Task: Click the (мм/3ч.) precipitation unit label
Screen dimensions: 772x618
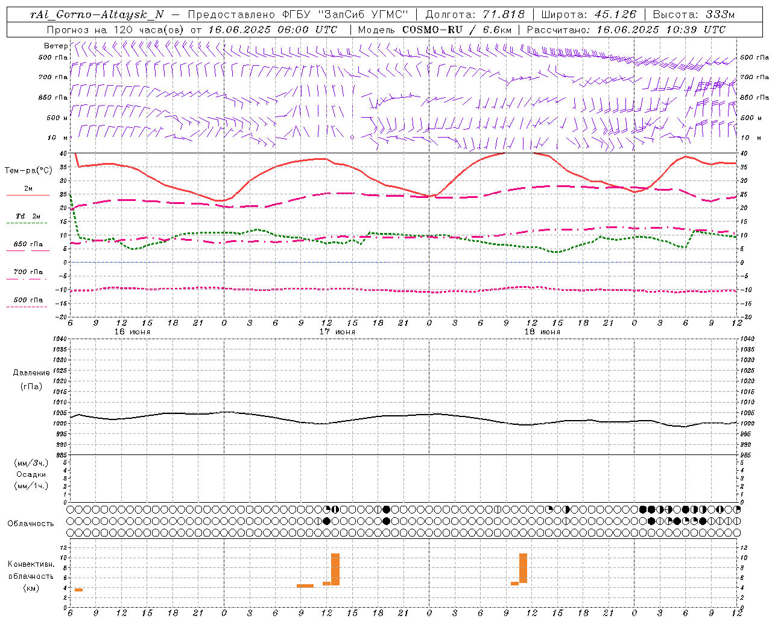Action: (x=31, y=463)
